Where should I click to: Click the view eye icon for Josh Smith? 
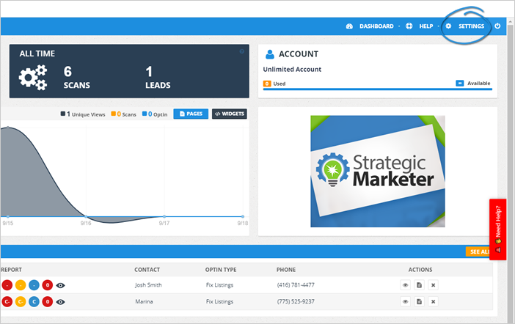405,285
